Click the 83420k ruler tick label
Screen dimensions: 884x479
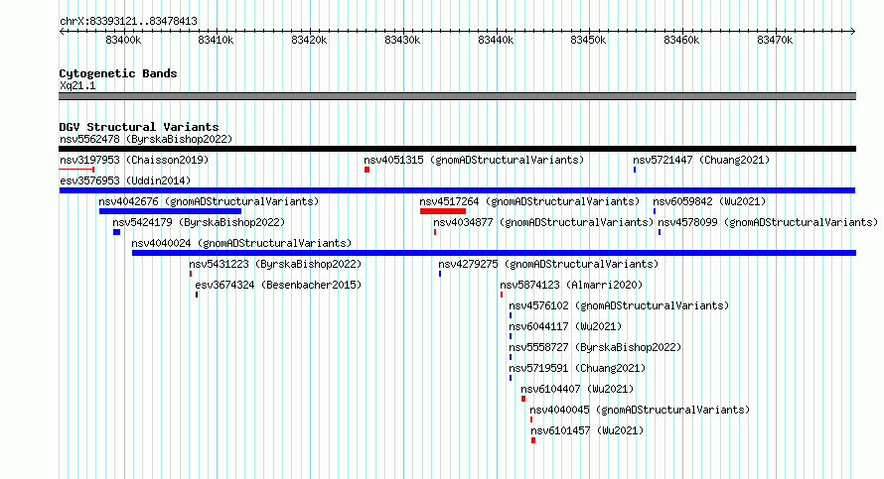click(309, 40)
